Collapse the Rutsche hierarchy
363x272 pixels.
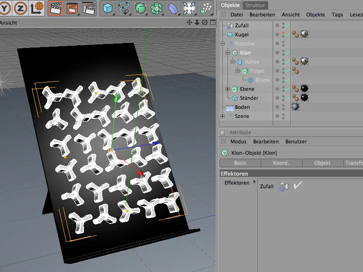point(222,44)
